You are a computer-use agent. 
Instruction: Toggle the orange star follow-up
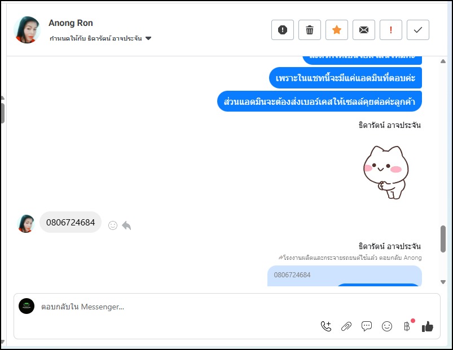pyautogui.click(x=337, y=30)
